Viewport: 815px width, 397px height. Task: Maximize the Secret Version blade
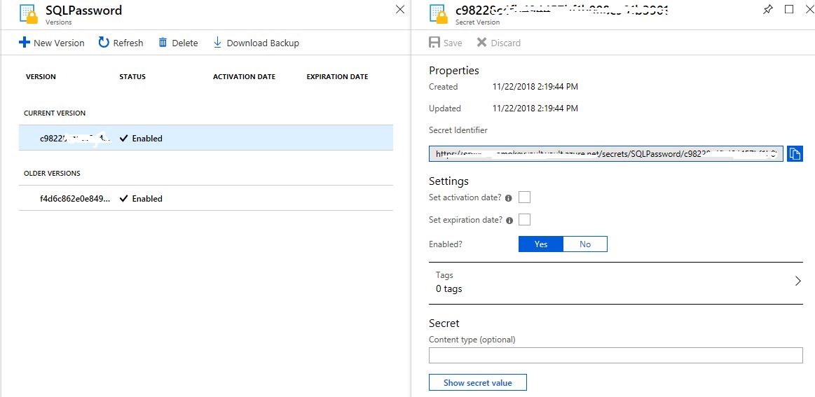tap(789, 9)
